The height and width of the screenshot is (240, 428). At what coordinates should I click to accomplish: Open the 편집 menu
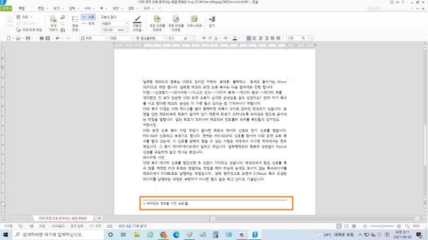point(41,9)
